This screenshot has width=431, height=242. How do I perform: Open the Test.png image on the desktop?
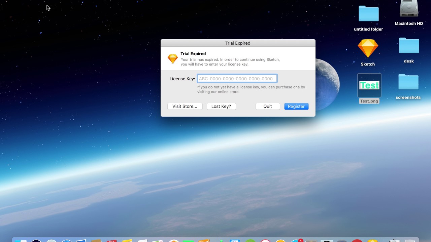(369, 86)
